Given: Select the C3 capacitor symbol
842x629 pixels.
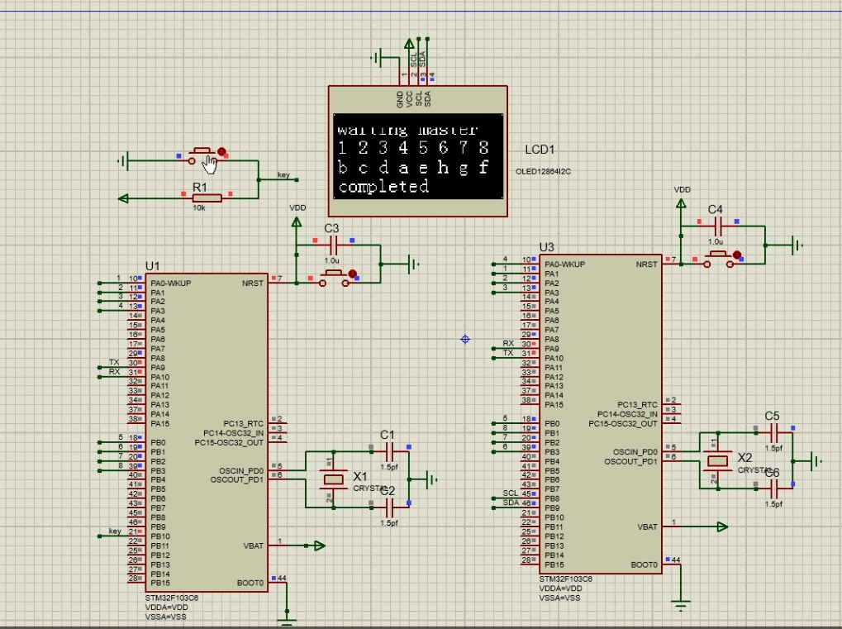Looking at the screenshot, I should 334,245.
